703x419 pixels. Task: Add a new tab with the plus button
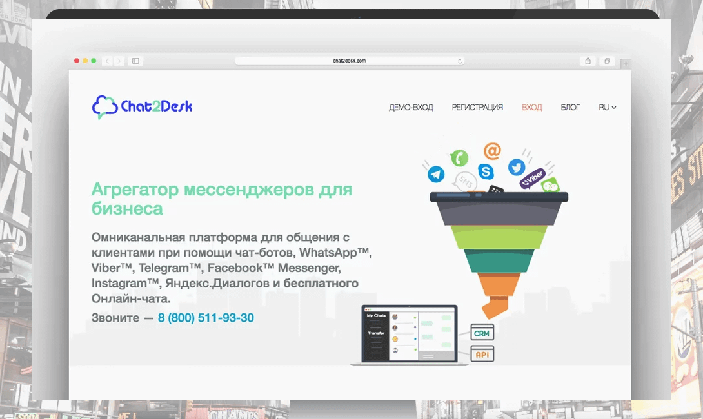pos(626,64)
